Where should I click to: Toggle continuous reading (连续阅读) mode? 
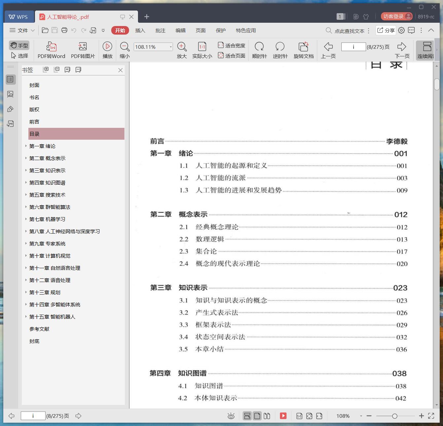coord(426,50)
